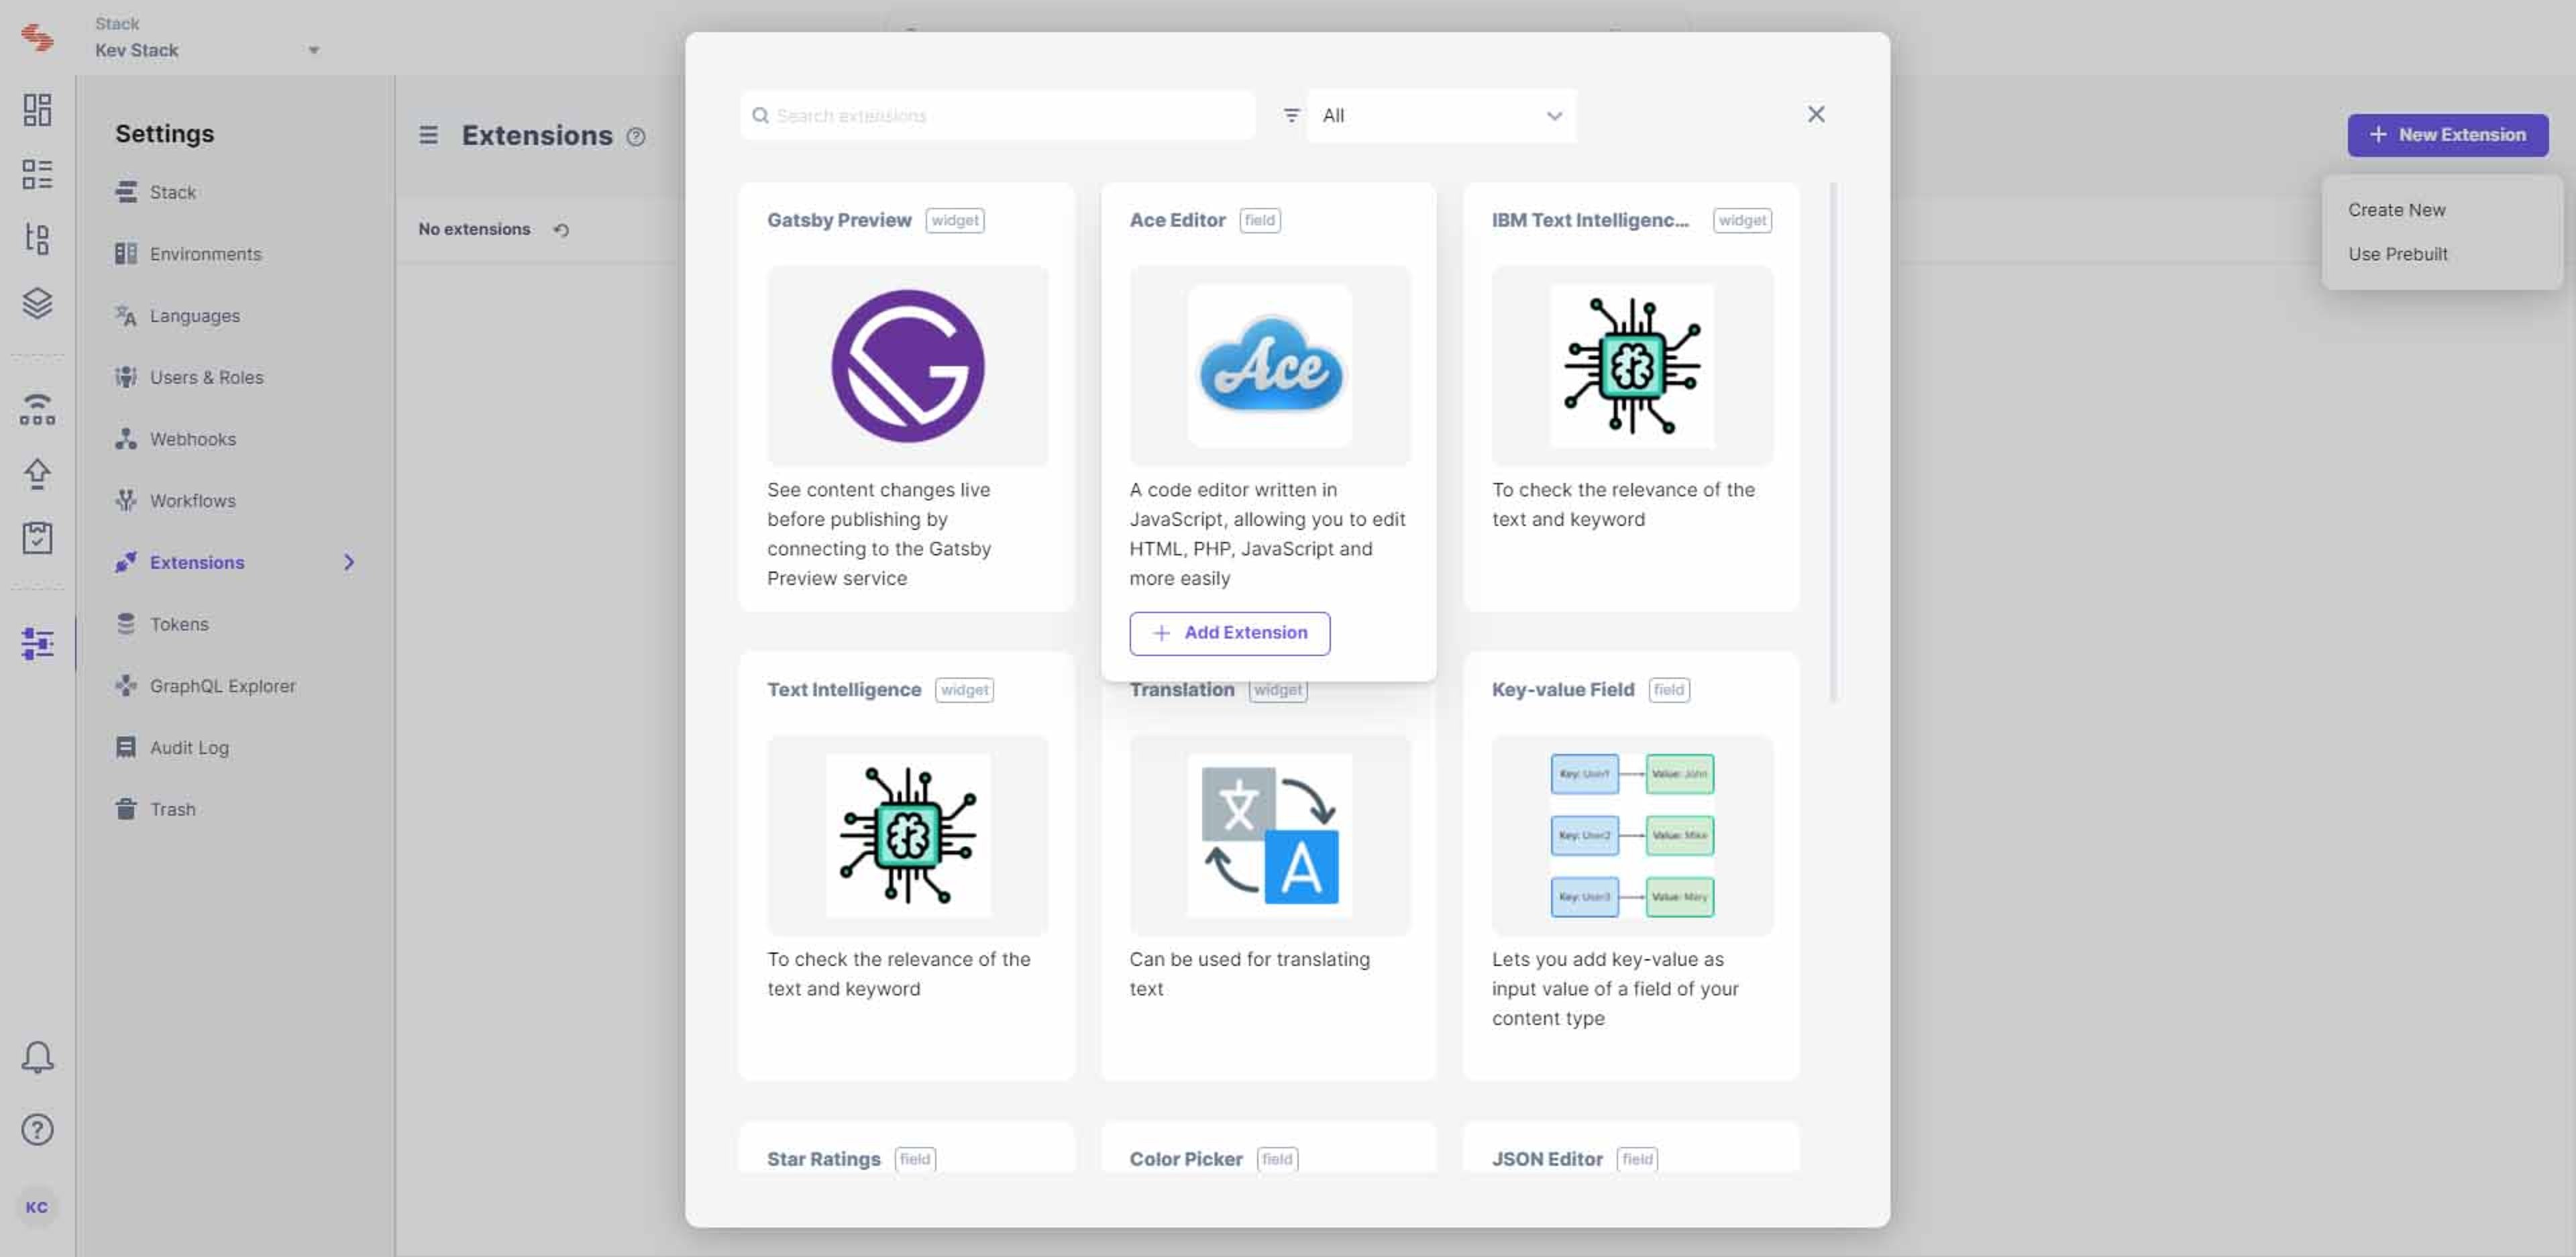This screenshot has height=1257, width=2576.
Task: Open the KC user avatar
Action: 37,1207
